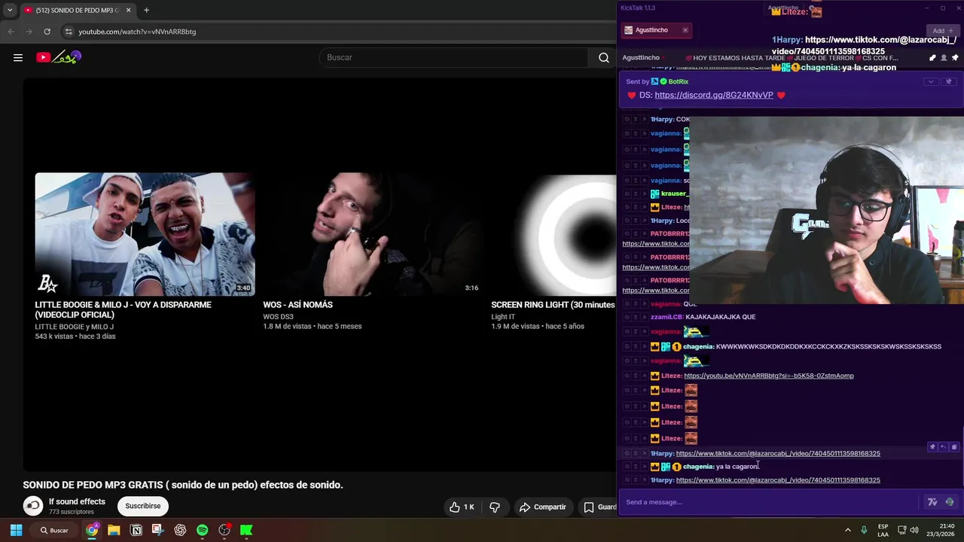This screenshot has width=964, height=542.
Task: Click zzamiLCB username in chat
Action: [666, 317]
